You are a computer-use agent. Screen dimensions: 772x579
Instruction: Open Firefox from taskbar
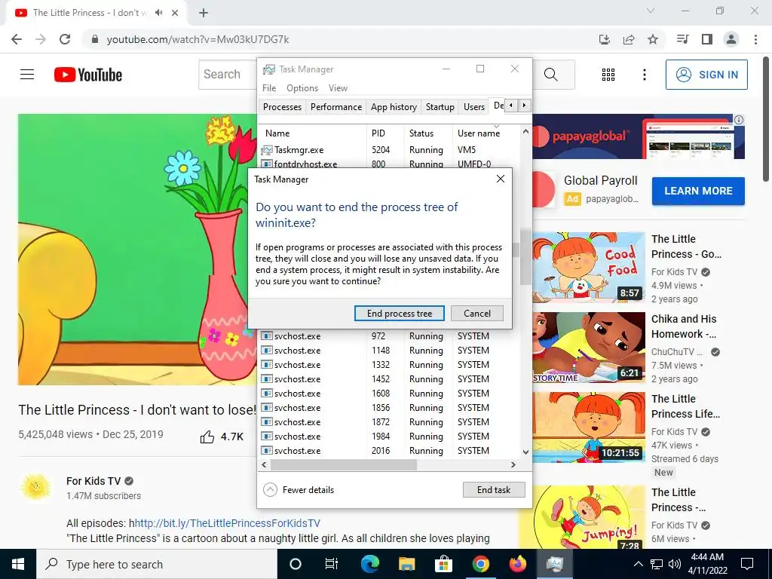point(517,564)
